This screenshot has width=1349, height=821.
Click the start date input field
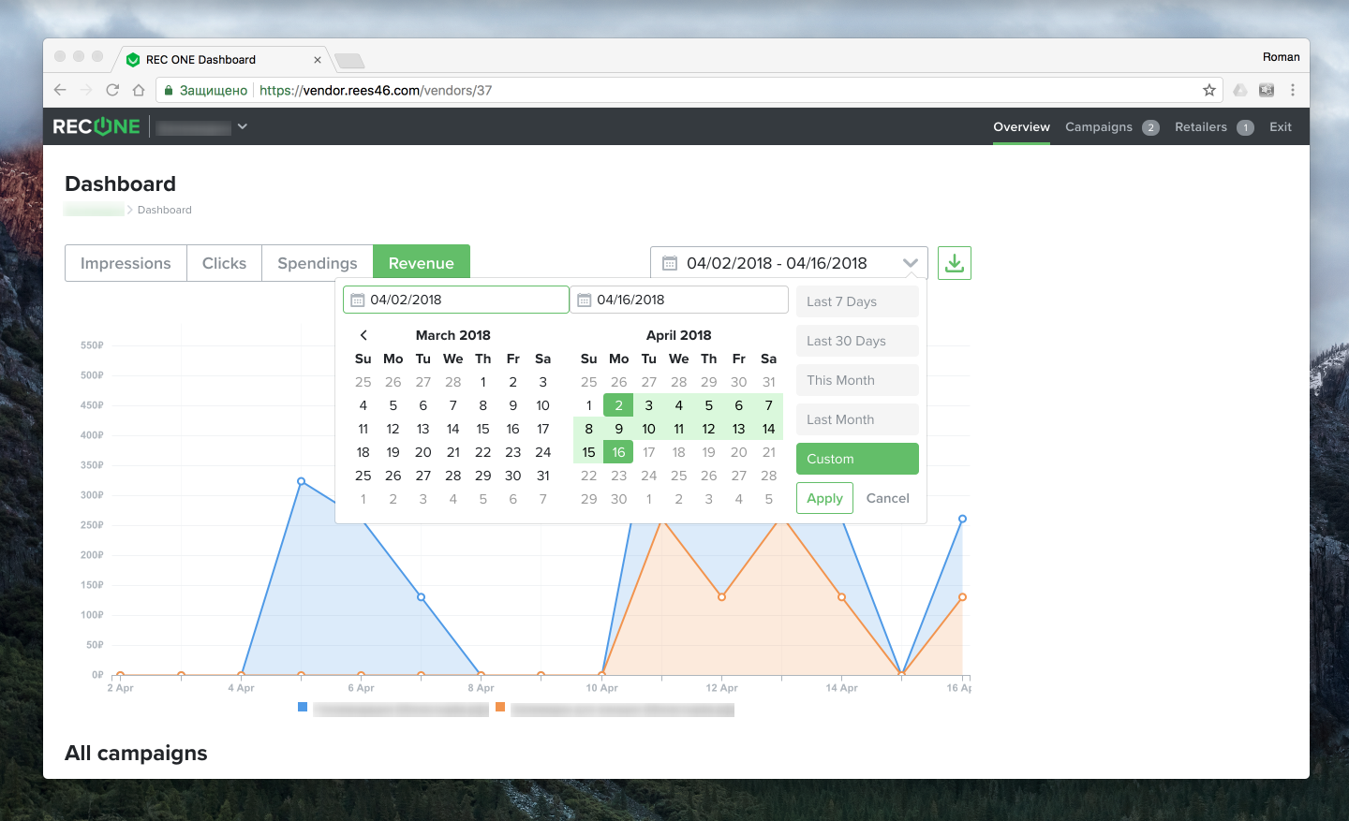tap(456, 300)
